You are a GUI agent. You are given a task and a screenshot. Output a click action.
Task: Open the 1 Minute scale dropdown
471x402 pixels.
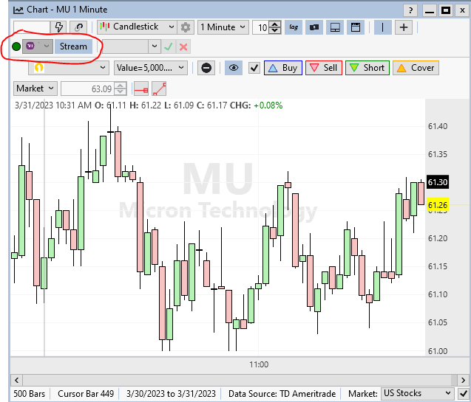point(223,27)
